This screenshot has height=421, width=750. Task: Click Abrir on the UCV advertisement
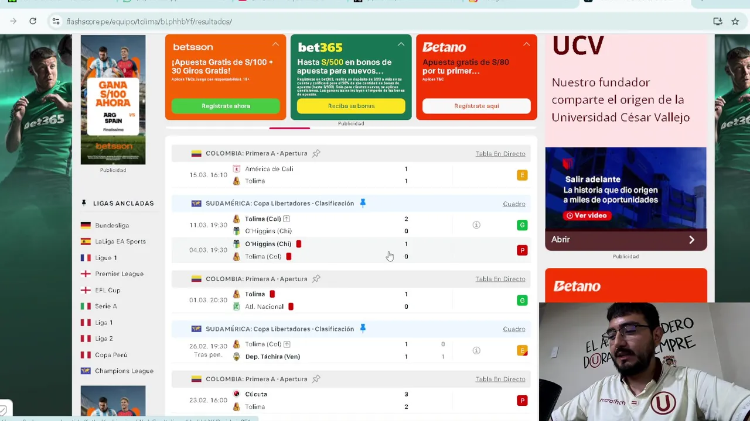pos(626,240)
